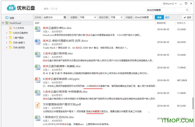Open the 消息 messages icon
195x127 pixels.
click(7, 18)
